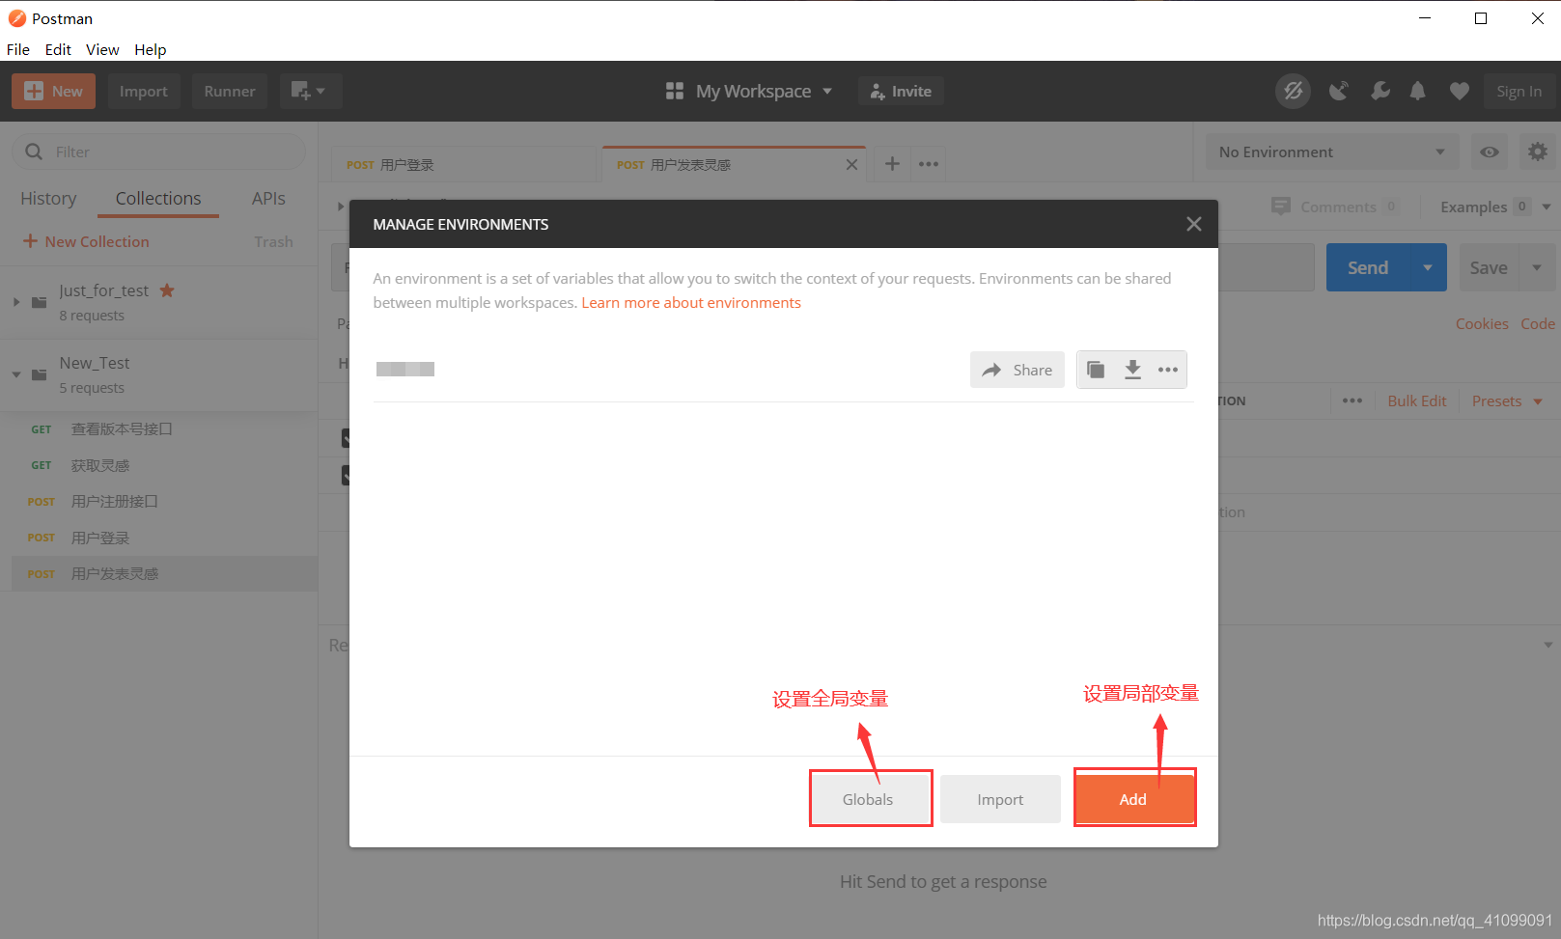1561x939 pixels.
Task: Click the Import button in toolbar
Action: pyautogui.click(x=144, y=91)
